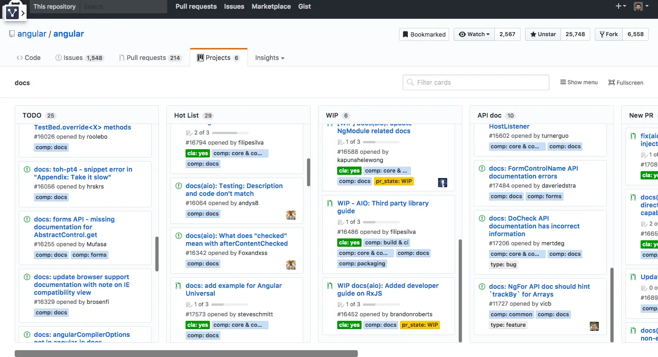Open the Insights tab dropdown
658x357 pixels.
(x=269, y=58)
